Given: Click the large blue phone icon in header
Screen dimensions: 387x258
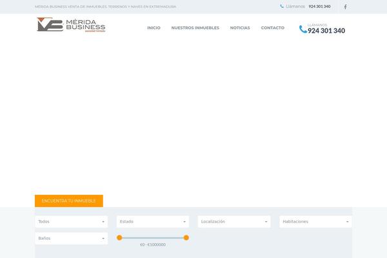Looking at the screenshot, I should [x=303, y=29].
